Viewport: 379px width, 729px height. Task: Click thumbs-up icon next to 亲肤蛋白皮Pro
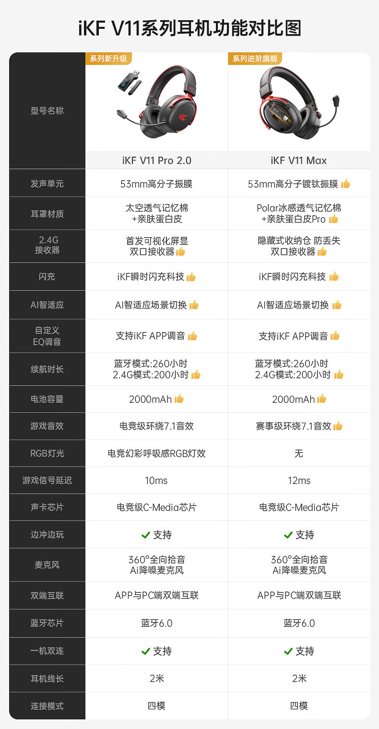333,219
